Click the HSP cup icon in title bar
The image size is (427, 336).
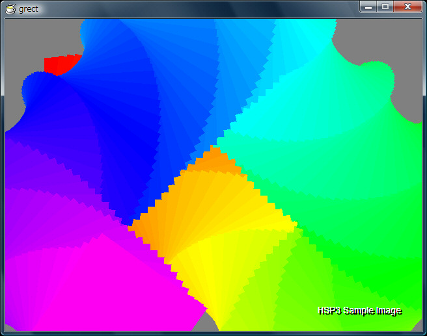(x=10, y=9)
